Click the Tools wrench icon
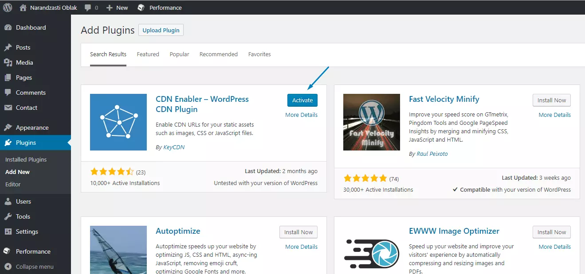The image size is (585, 274). (8, 216)
